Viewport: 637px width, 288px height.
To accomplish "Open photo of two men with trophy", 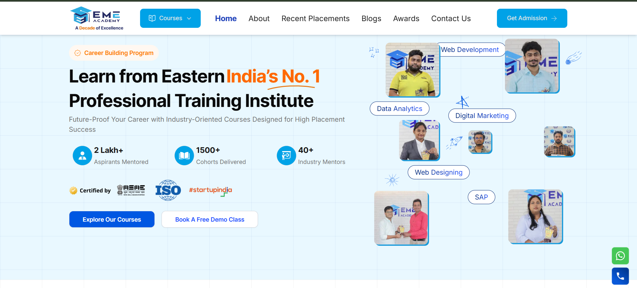I will tap(401, 218).
